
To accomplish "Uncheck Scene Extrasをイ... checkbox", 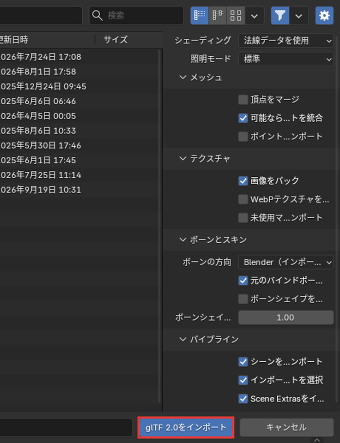I will tap(243, 399).
